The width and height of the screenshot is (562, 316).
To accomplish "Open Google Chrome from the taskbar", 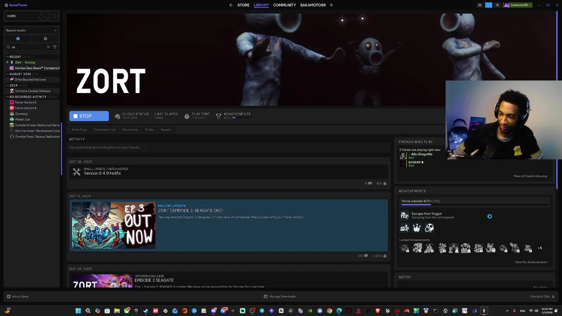I will pos(329,311).
